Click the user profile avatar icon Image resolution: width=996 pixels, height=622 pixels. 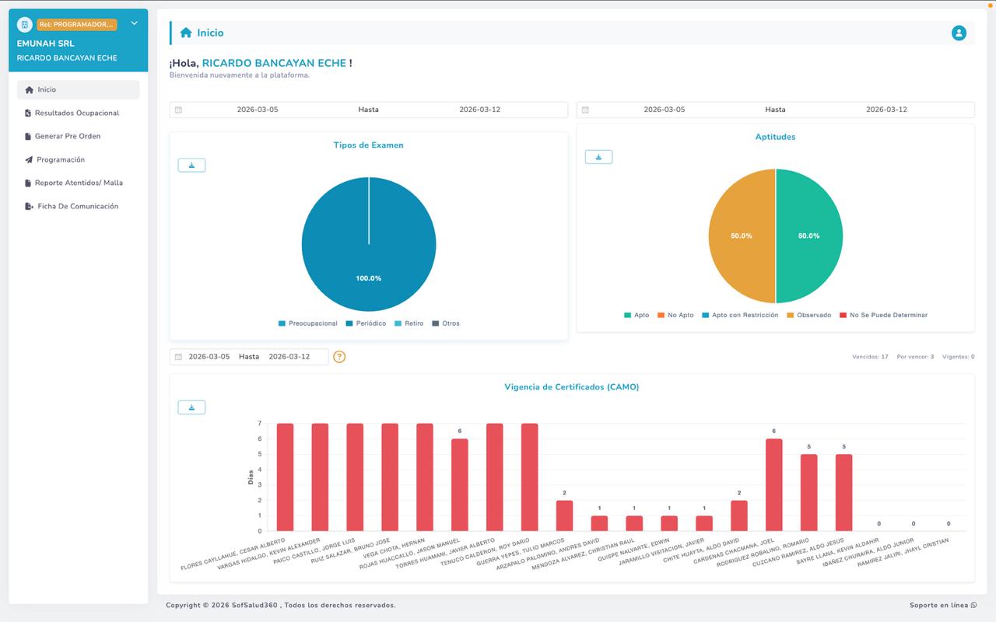[x=959, y=33]
